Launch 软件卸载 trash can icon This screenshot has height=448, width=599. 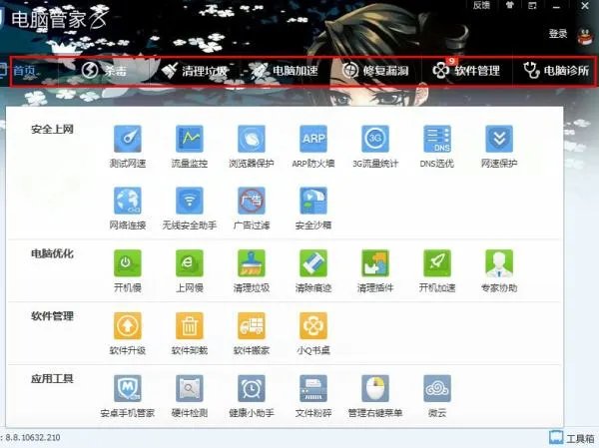[x=189, y=326]
